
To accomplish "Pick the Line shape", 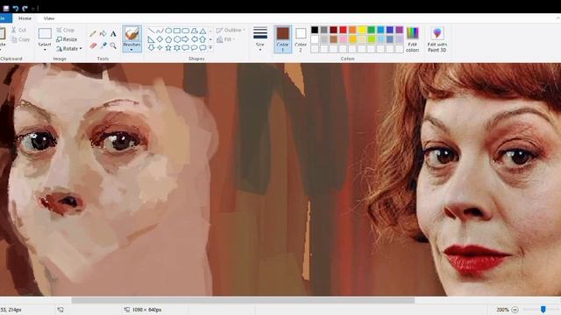I will (x=151, y=31).
